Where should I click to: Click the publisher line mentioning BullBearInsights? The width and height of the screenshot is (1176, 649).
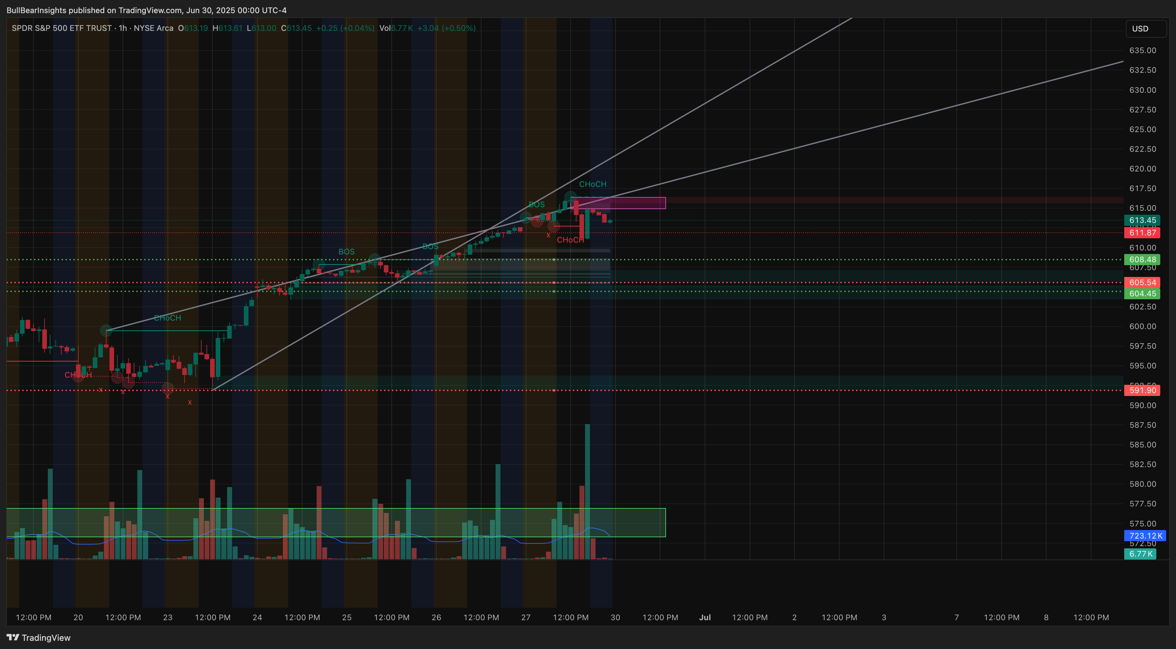click(x=147, y=10)
